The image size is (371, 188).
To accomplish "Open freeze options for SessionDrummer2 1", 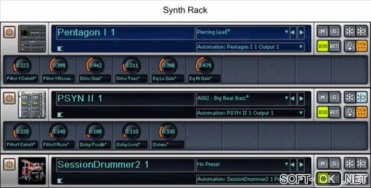I will pos(362,163).
